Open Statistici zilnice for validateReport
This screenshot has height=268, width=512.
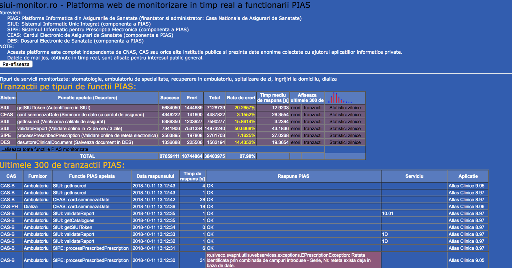tap(345, 129)
